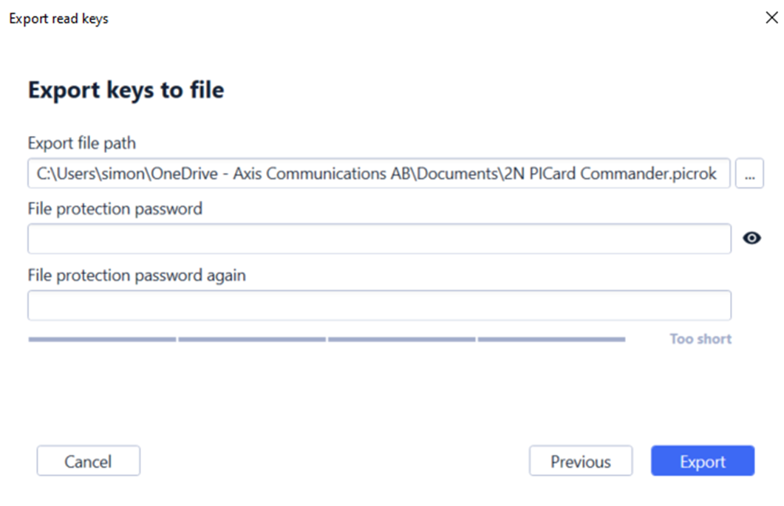Click the Export button
The image size is (784, 506).
point(703,460)
